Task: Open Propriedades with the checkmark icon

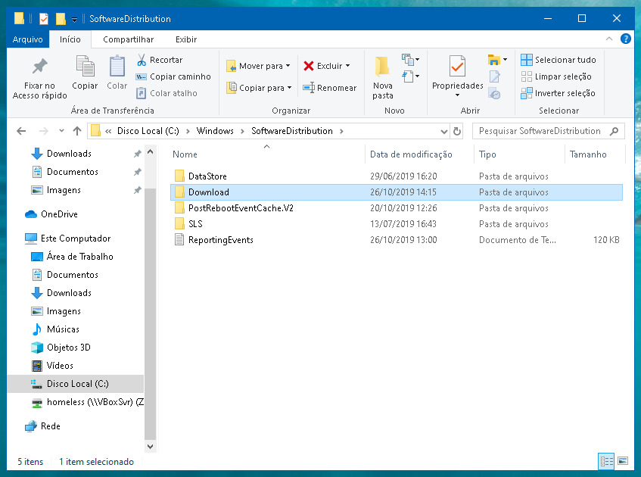Action: point(457,67)
